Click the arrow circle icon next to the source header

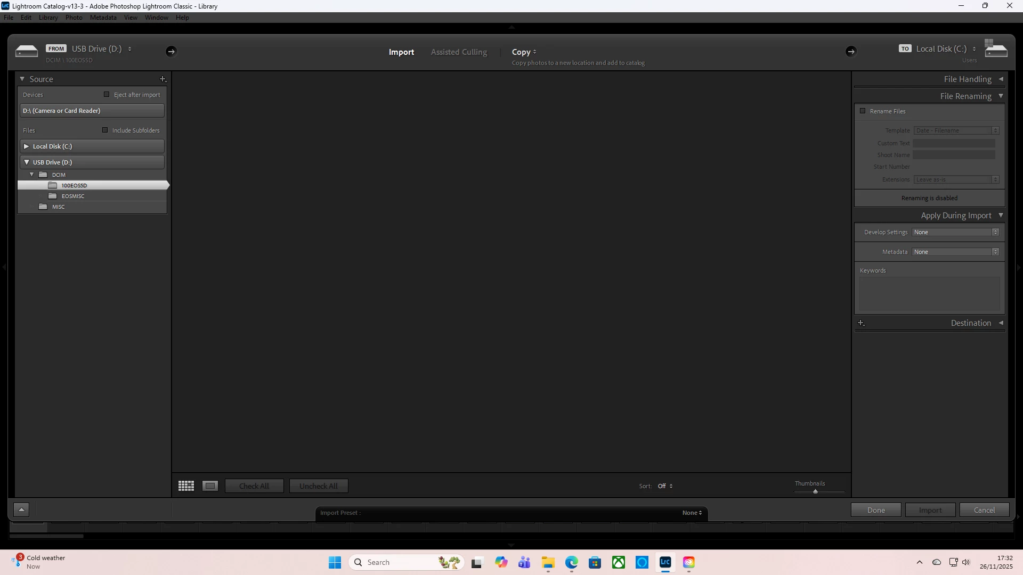[x=171, y=52]
